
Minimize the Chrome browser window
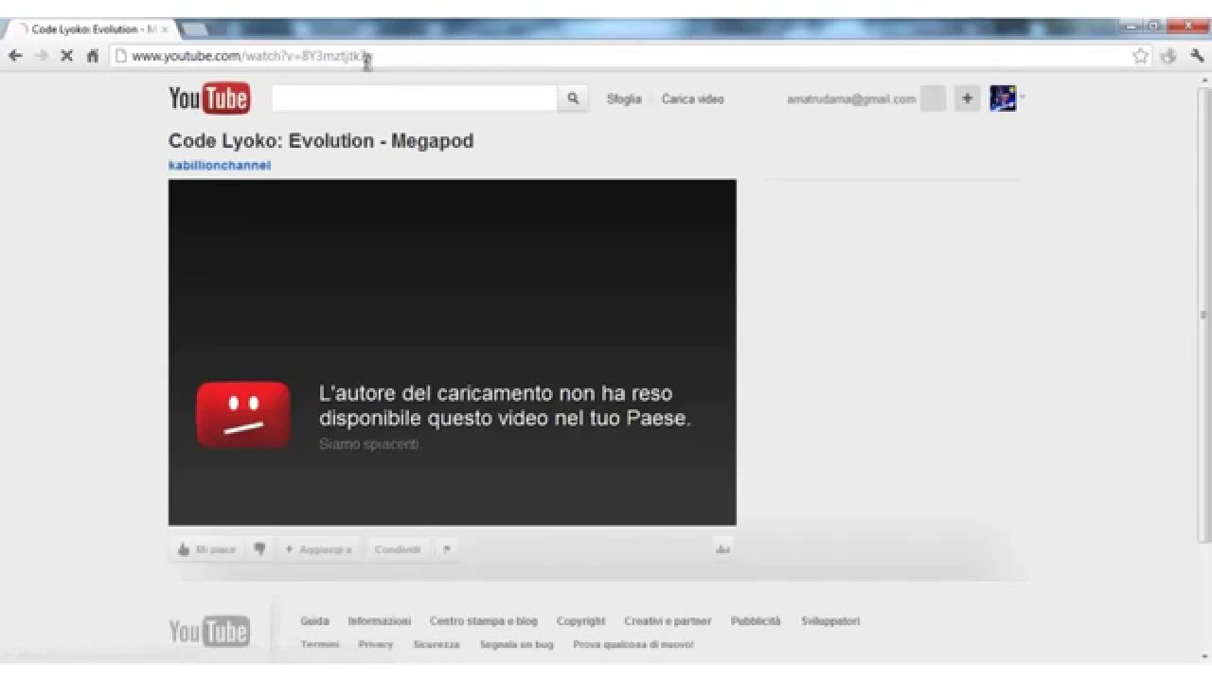pyautogui.click(x=1132, y=26)
